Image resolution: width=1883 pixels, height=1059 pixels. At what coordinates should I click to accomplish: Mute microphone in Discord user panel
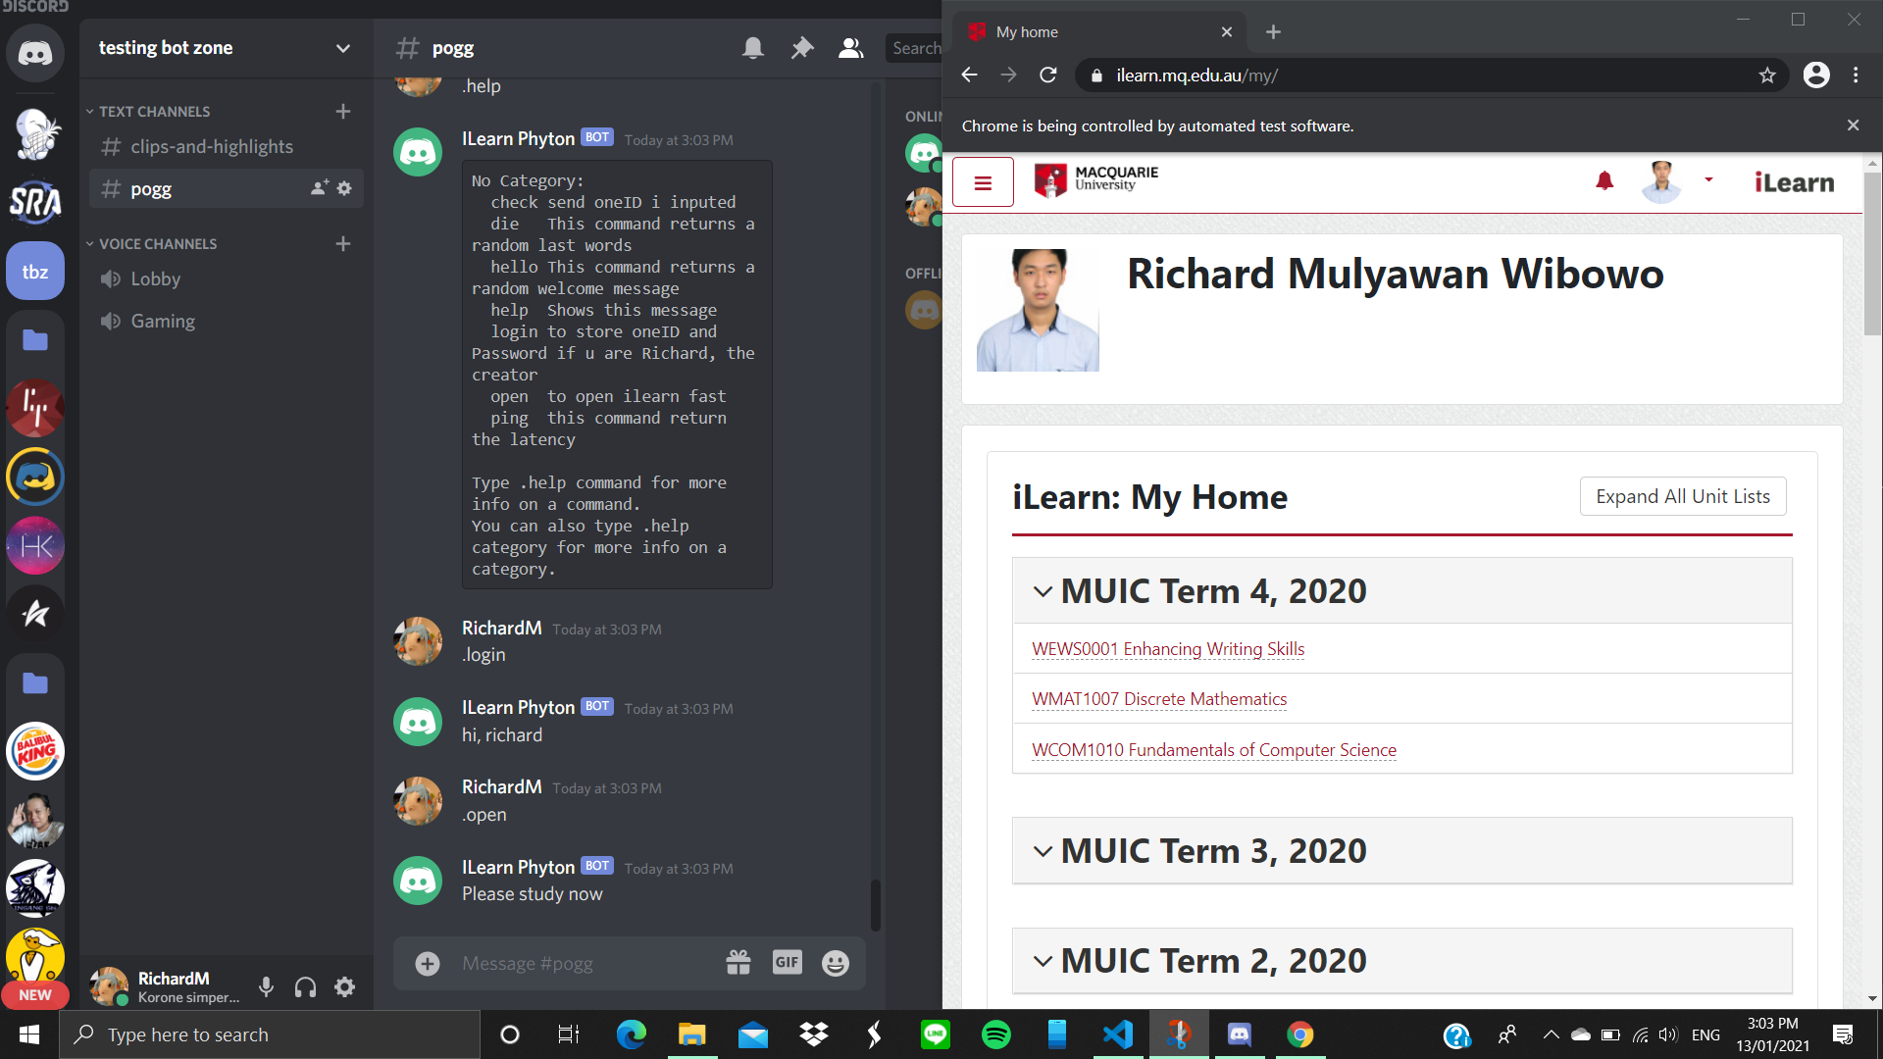[266, 986]
